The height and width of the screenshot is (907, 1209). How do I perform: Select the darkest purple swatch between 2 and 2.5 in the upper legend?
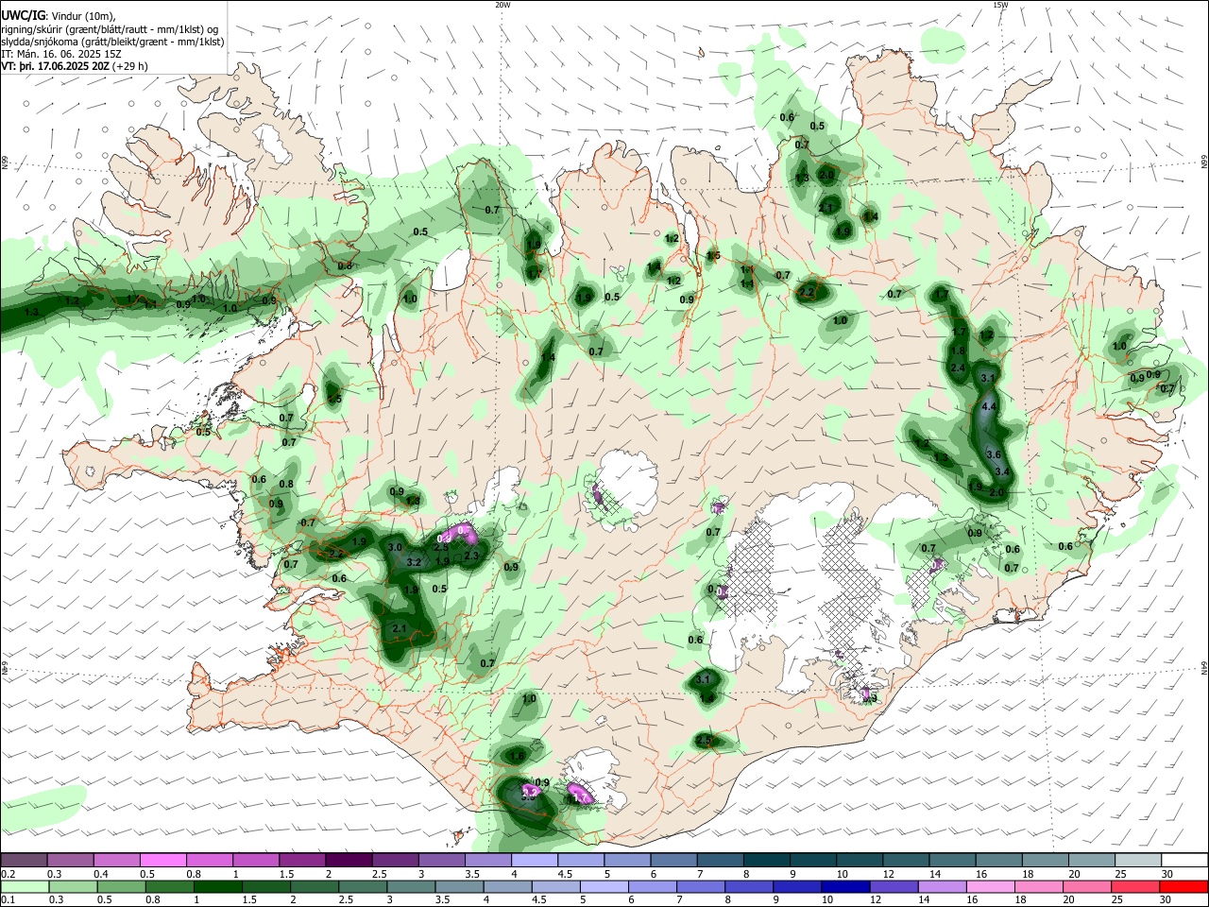pyautogui.click(x=349, y=861)
